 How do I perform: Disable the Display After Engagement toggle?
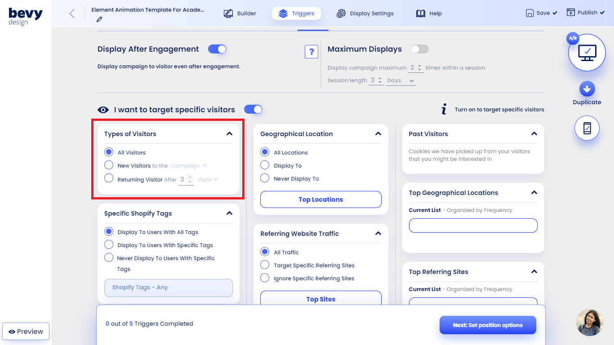tap(217, 49)
